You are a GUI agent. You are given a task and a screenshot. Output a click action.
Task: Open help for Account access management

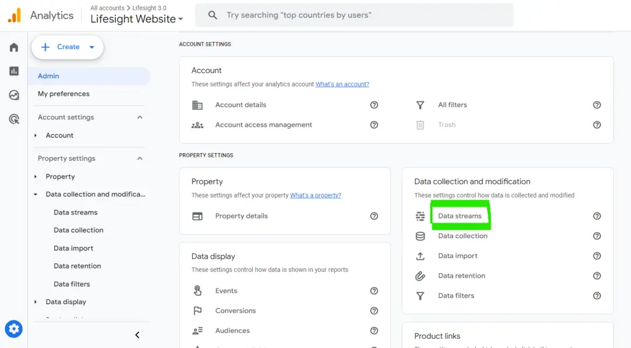click(375, 125)
